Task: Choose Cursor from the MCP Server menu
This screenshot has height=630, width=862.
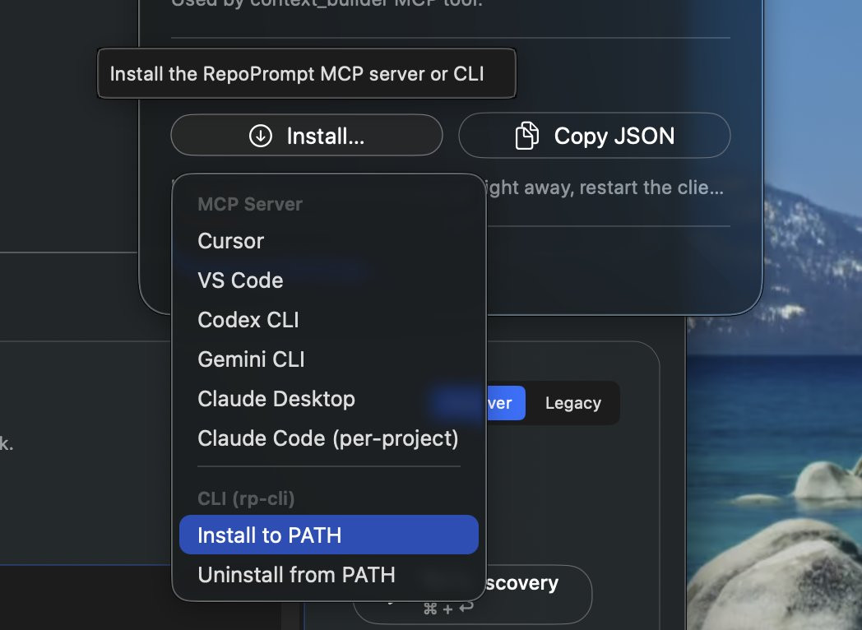Action: coord(329,241)
